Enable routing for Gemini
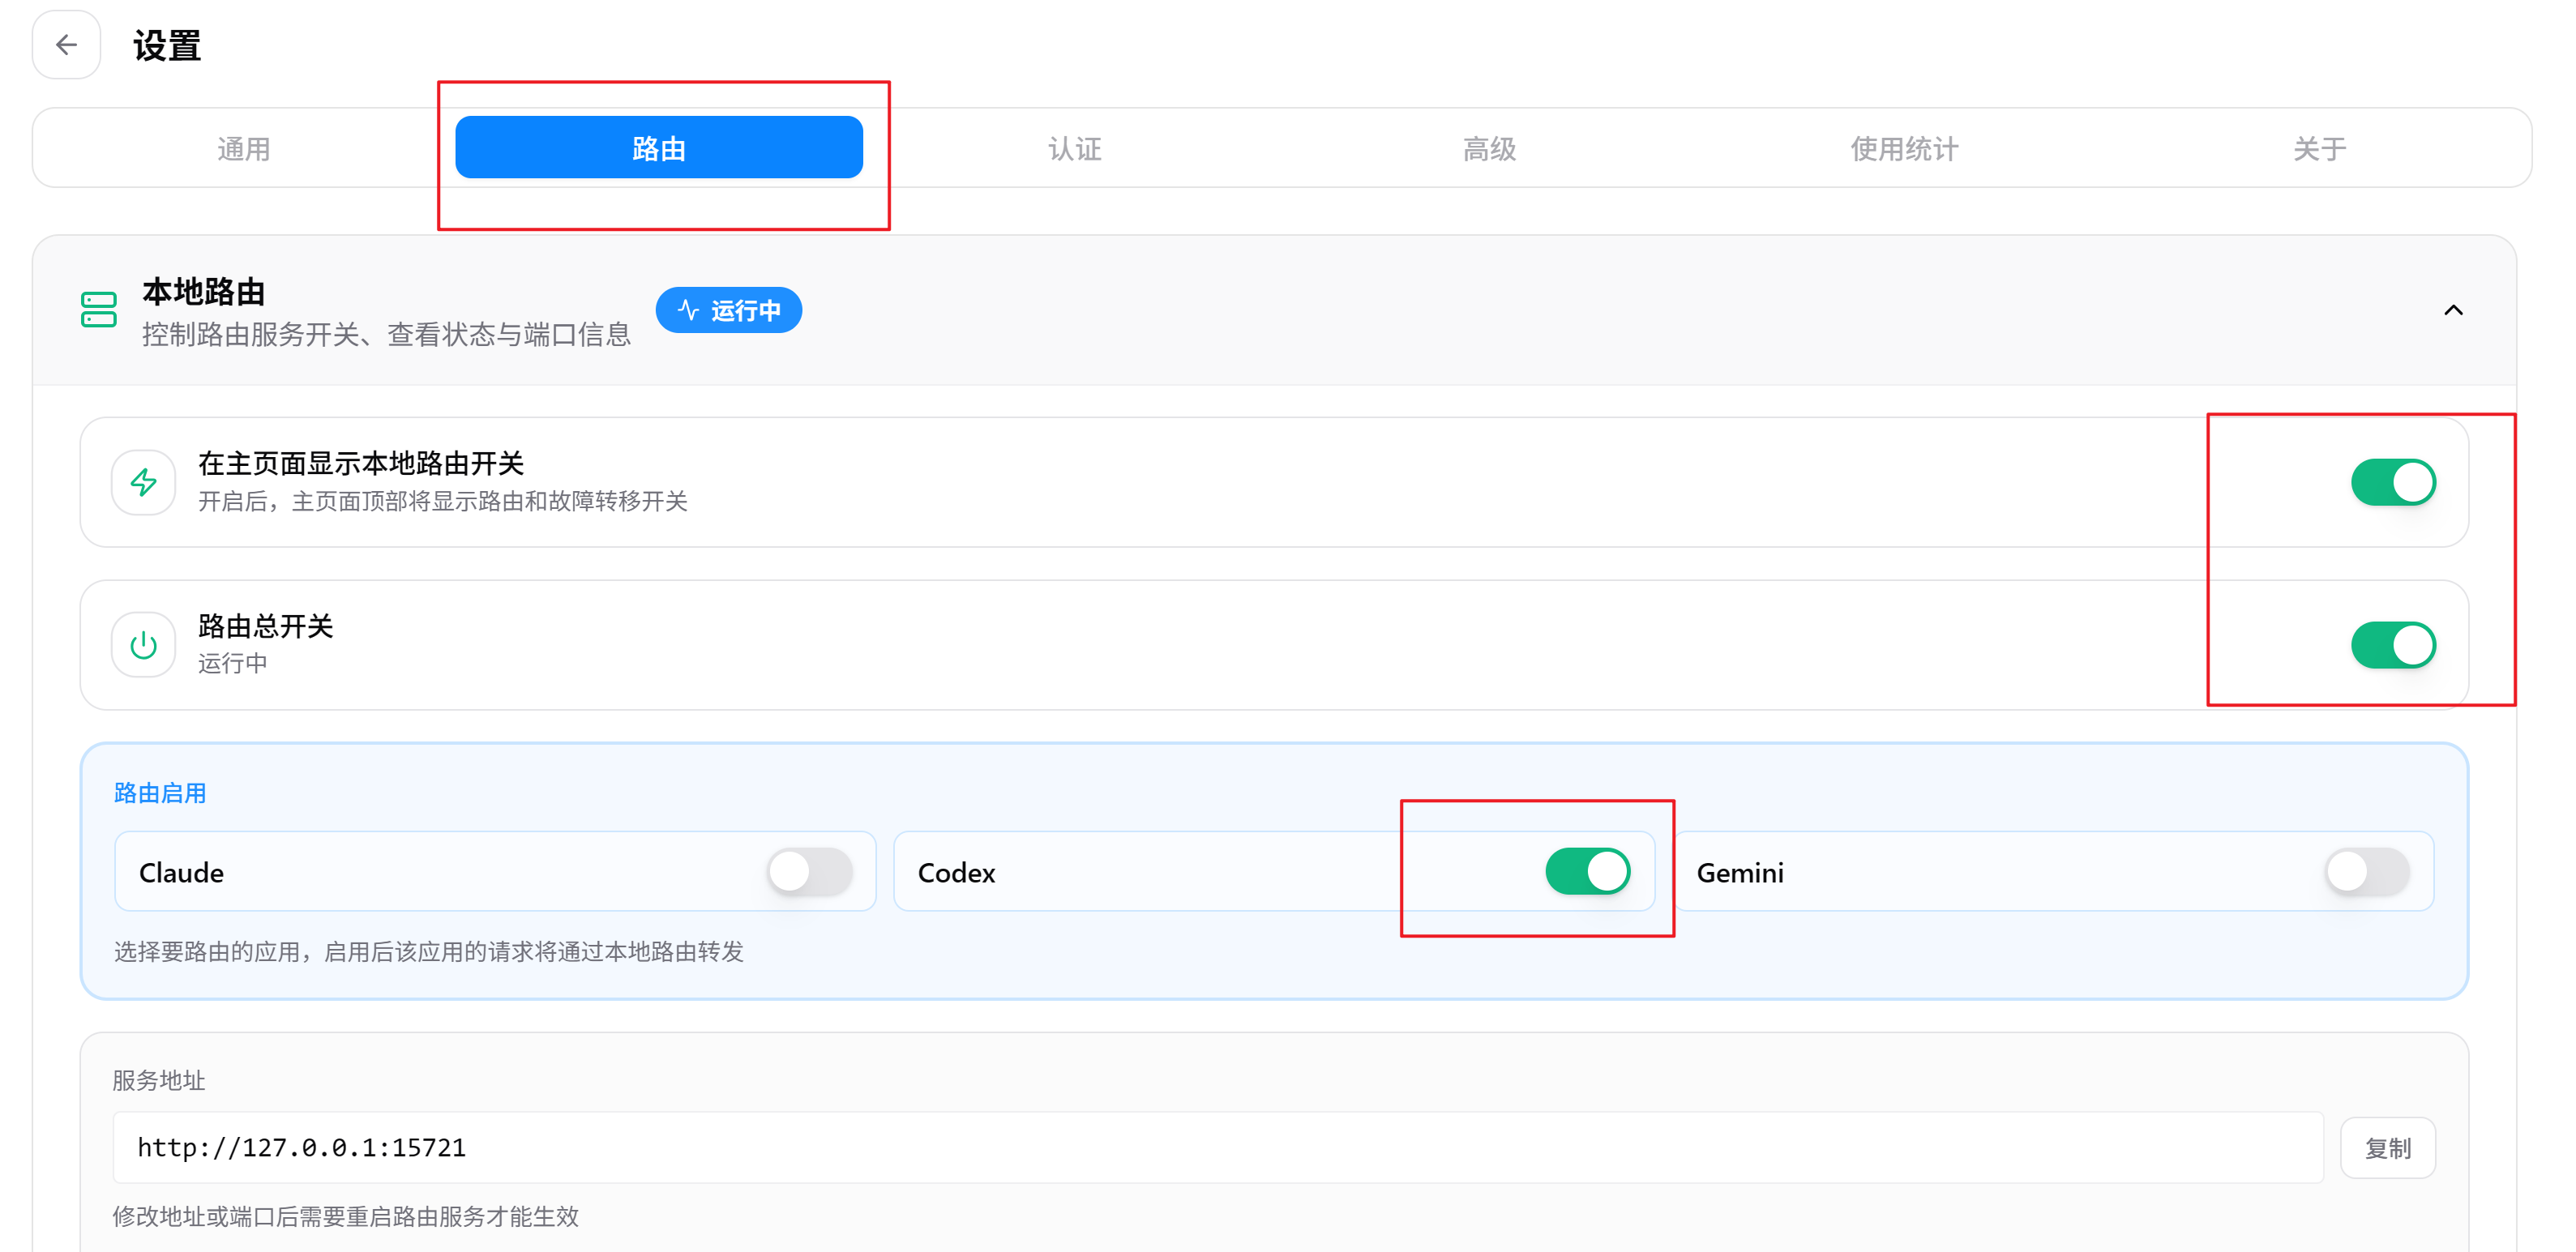2576x1252 pixels. point(2366,872)
